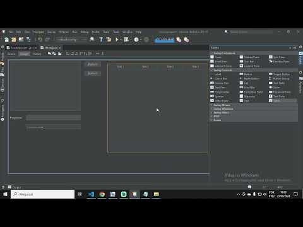
Task: Choose Layered Pane palette item
Action: point(250,66)
